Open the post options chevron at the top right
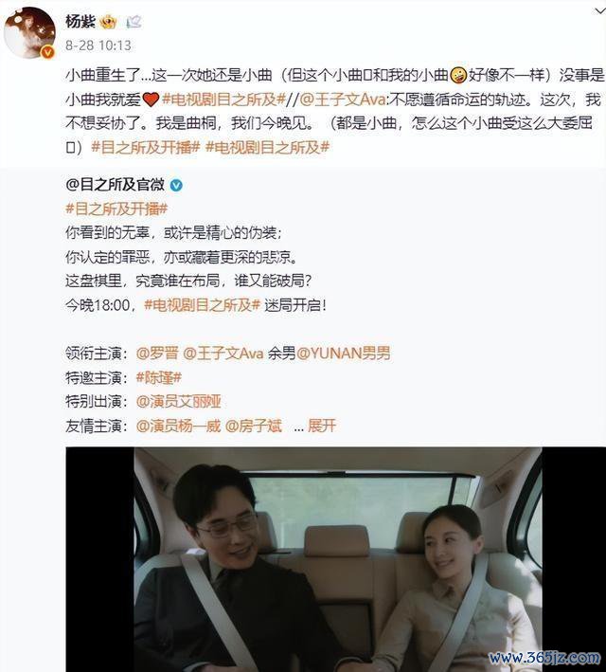Viewport: 606px width, 672px height. click(599, 11)
